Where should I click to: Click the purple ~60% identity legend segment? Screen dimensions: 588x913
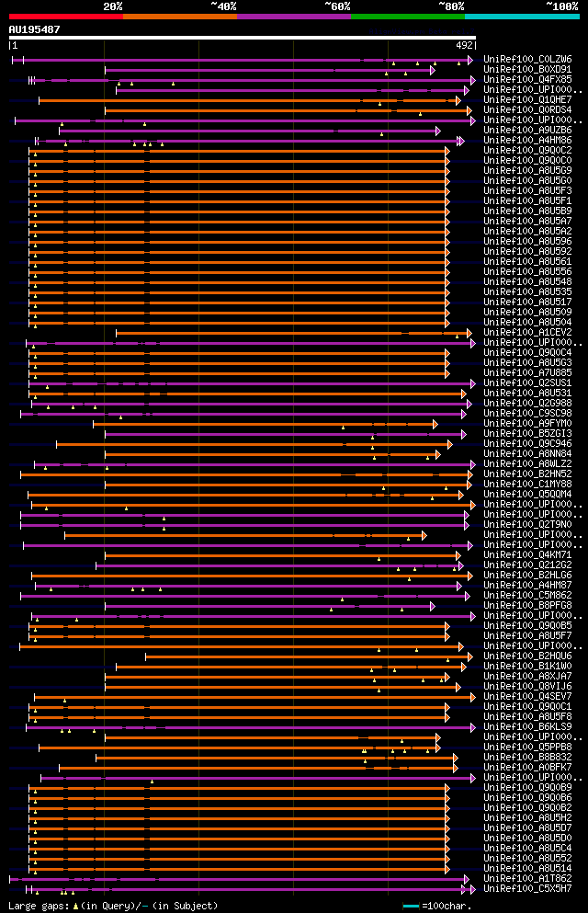coord(294,17)
